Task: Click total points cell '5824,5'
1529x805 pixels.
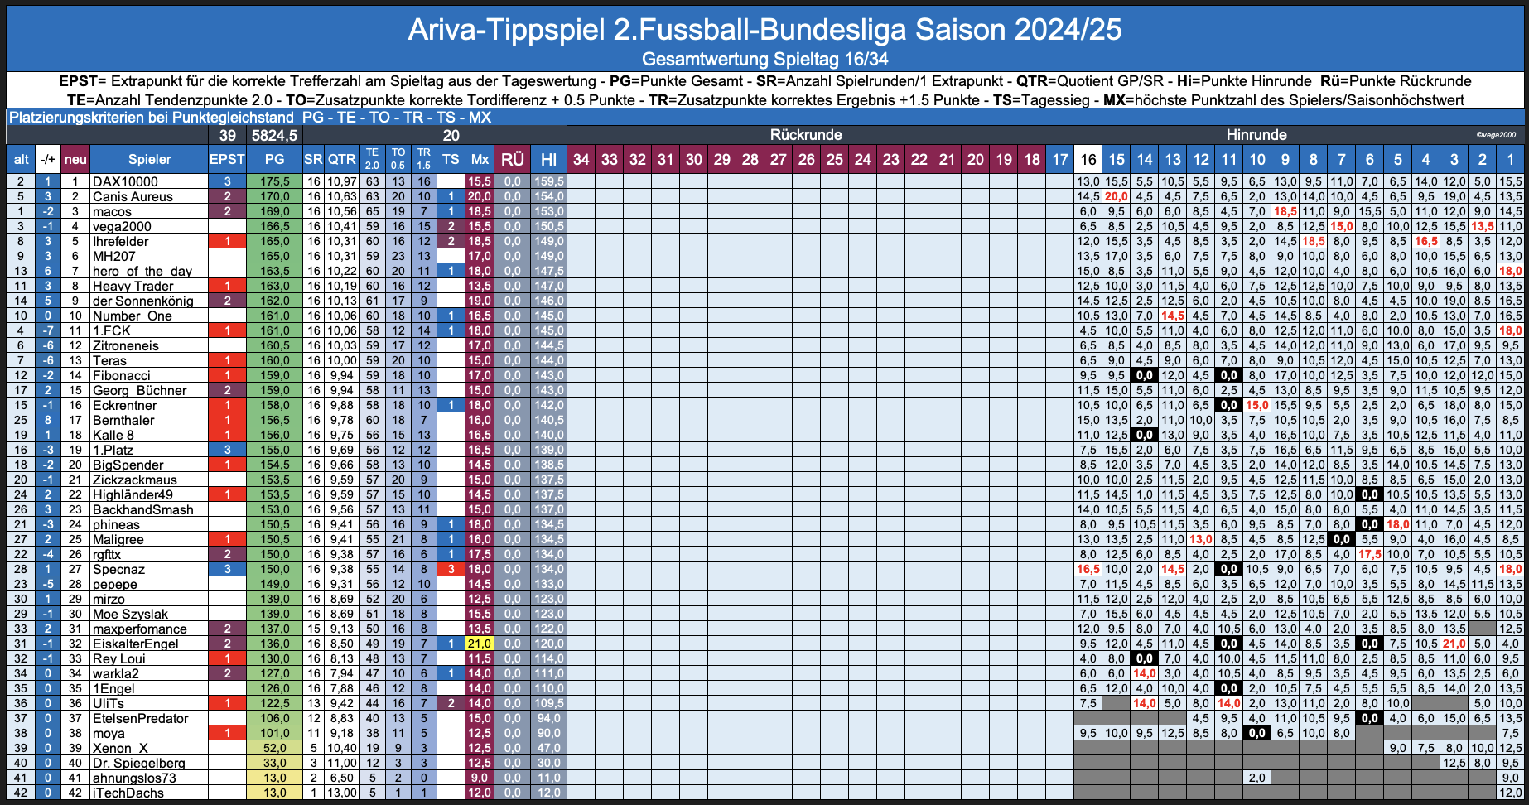Action: [274, 135]
